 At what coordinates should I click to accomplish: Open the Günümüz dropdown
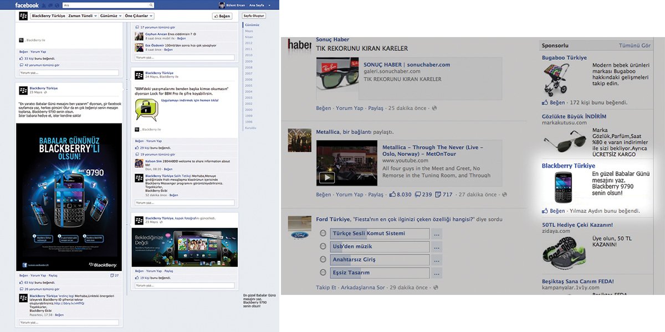point(114,16)
